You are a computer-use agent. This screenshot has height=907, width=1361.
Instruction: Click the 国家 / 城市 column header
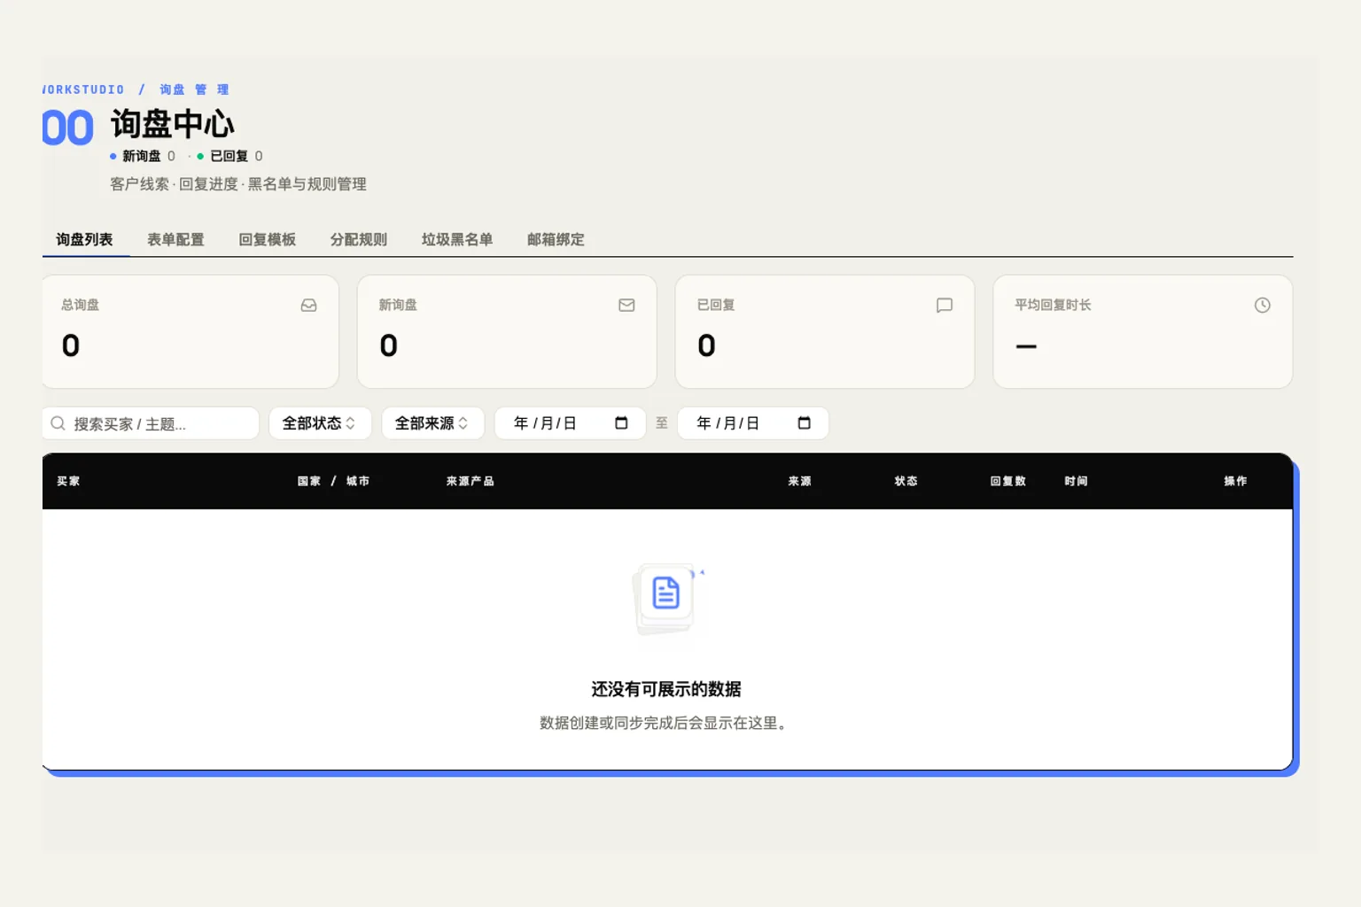[333, 481]
